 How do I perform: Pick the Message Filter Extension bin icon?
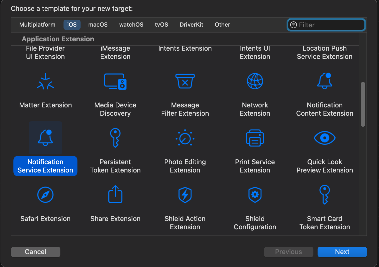pyautogui.click(x=185, y=81)
